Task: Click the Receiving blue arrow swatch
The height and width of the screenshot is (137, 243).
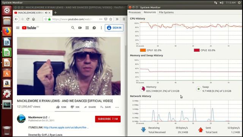Action: pyautogui.click(x=144, y=130)
